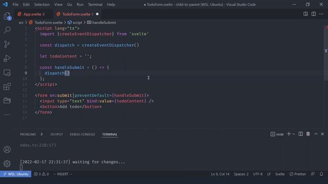
Task: Click src breadcrumb segment
Action: click(21, 22)
